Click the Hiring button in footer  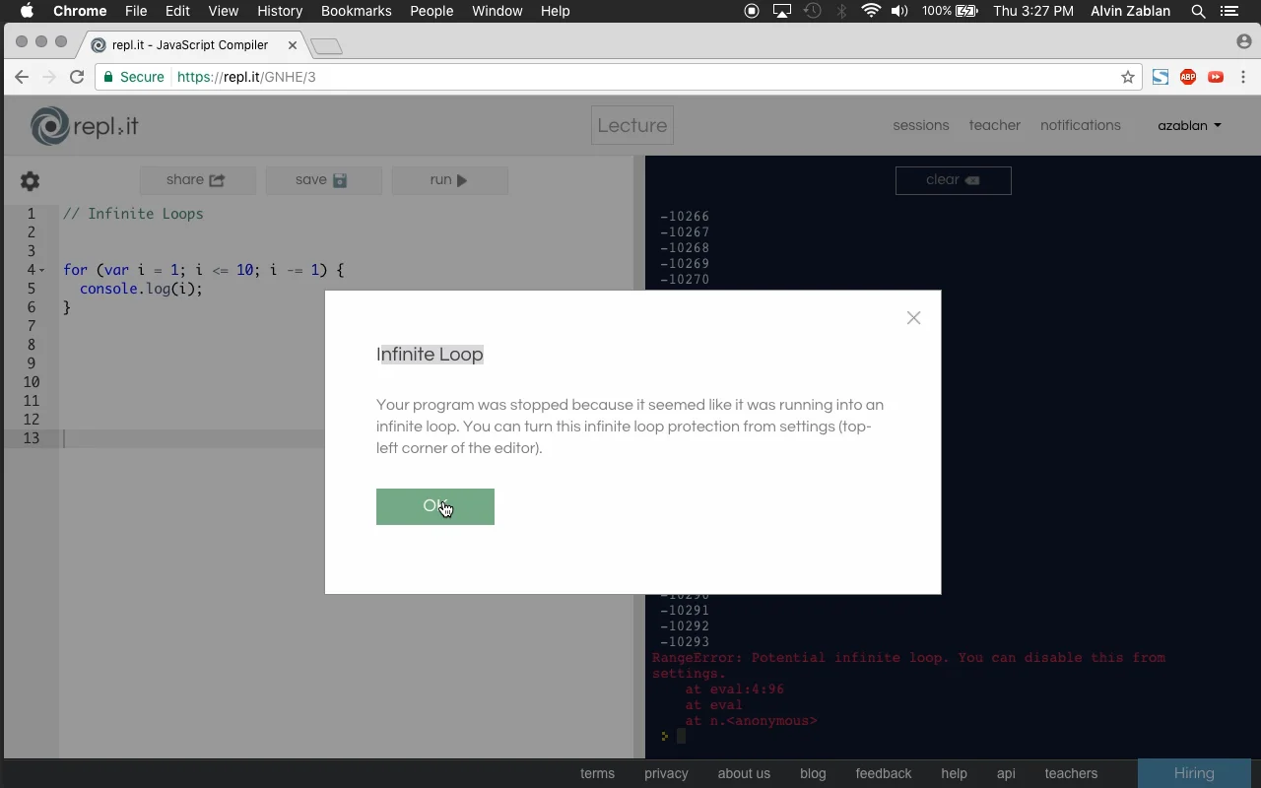tap(1194, 773)
